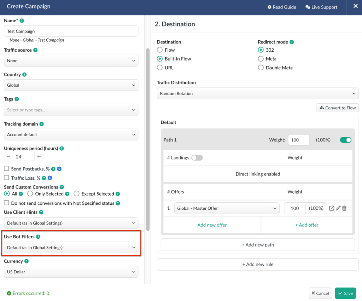
Task: Open the Read Guide link
Action: coord(282,7)
